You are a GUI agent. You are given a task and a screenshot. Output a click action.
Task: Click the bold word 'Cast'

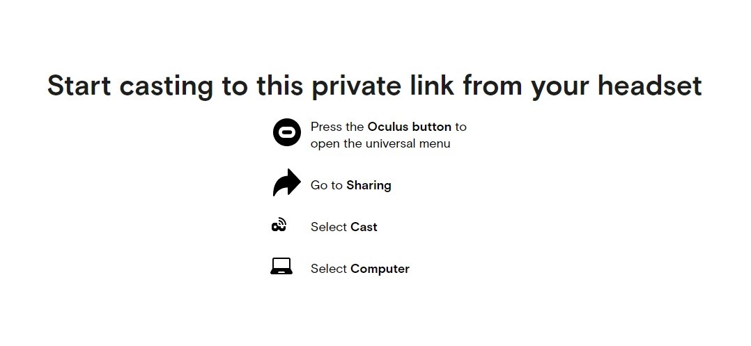coord(364,227)
